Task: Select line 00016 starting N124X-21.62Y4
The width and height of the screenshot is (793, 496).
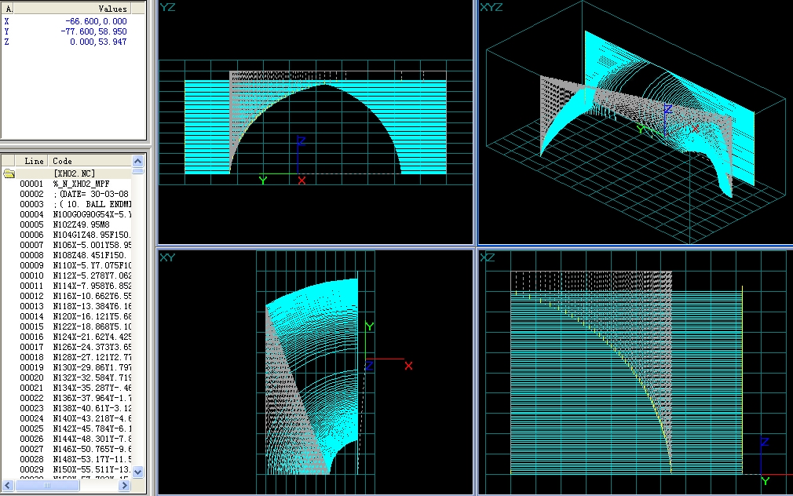Action: (x=67, y=337)
